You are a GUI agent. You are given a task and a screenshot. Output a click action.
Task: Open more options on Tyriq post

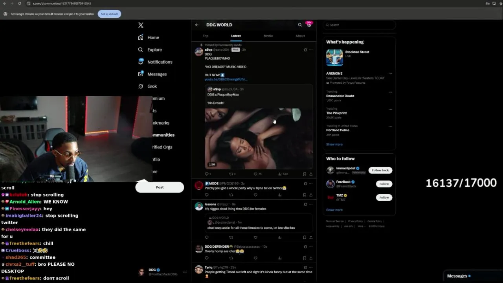[311, 268]
